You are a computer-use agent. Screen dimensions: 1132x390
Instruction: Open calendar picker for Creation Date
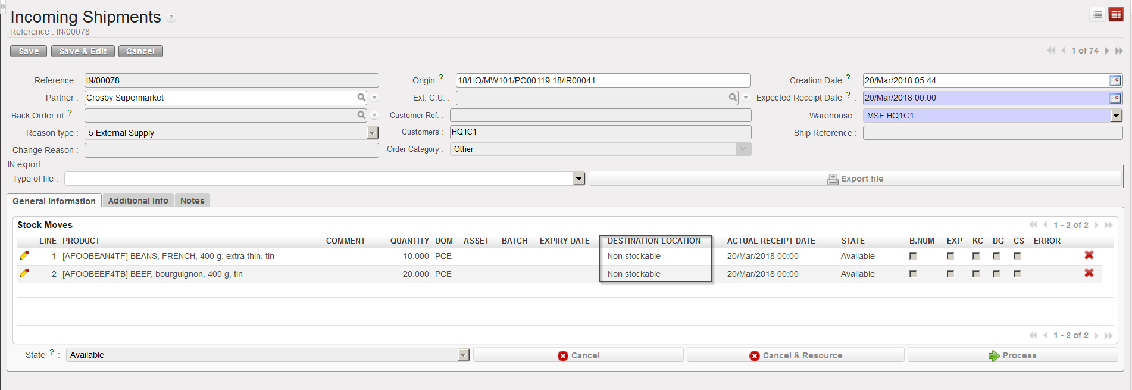(x=1115, y=80)
